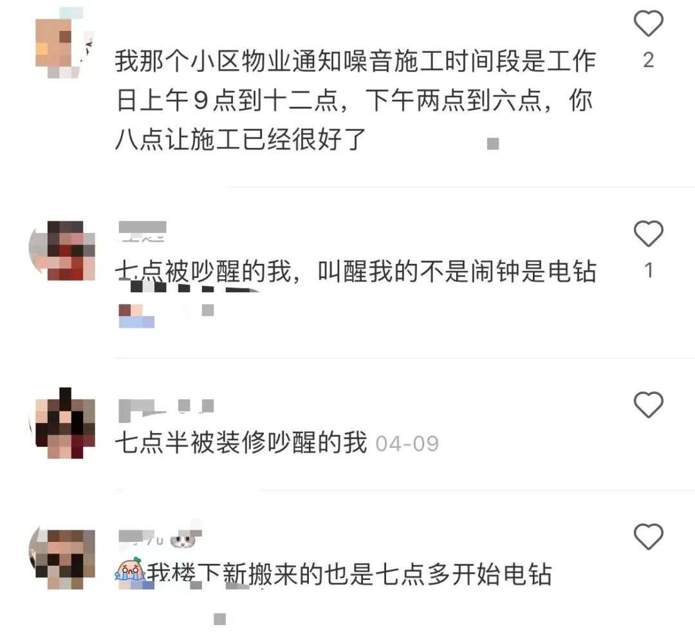695x634 pixels.
Task: Open the avatar of the first commenter
Action: 65,44
